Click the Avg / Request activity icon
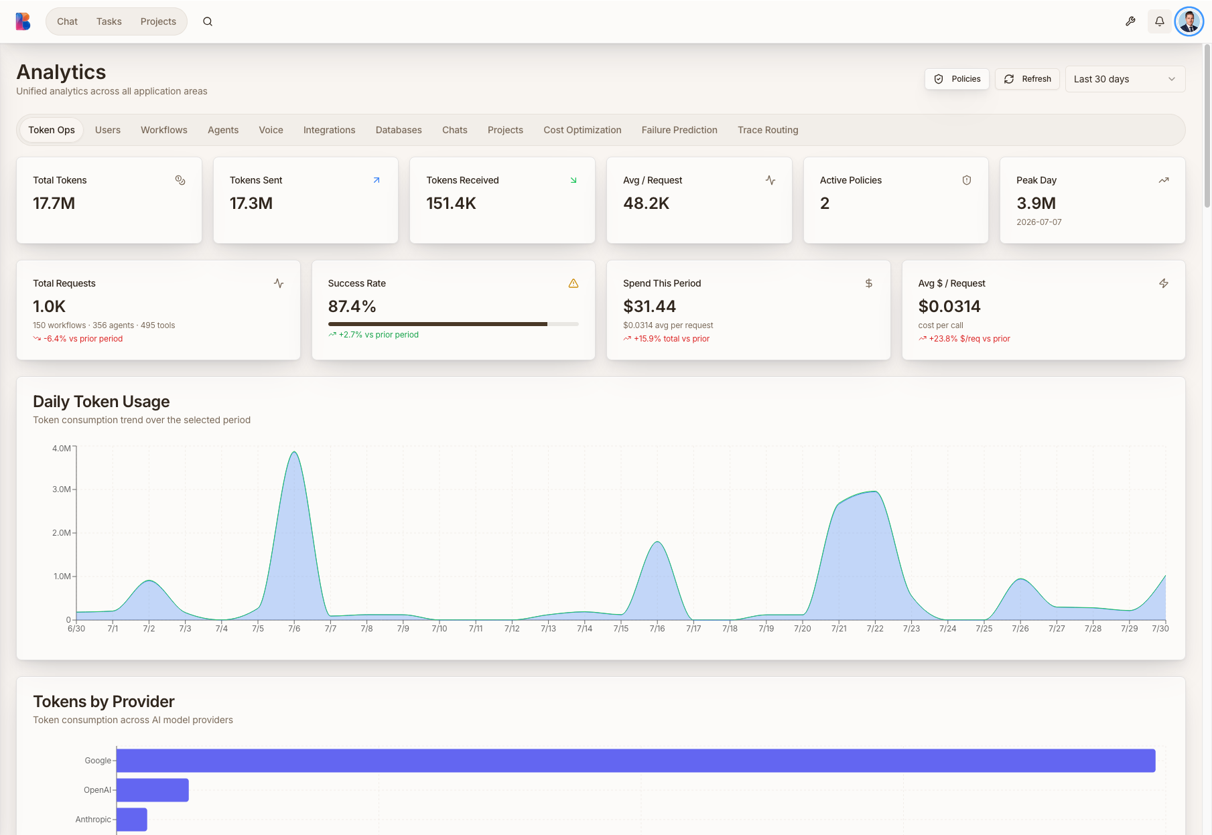Image resolution: width=1212 pixels, height=835 pixels. 770,180
